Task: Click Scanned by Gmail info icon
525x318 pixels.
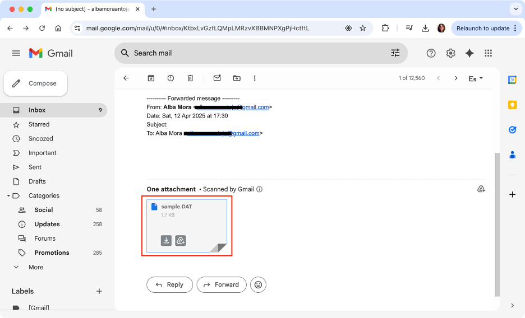Action: [x=260, y=189]
